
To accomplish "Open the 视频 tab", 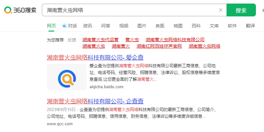I will (124, 26).
